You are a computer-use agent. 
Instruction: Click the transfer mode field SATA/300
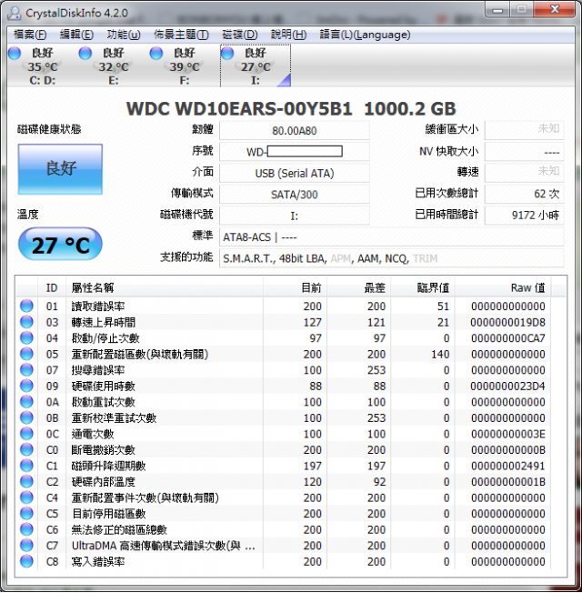pos(295,195)
